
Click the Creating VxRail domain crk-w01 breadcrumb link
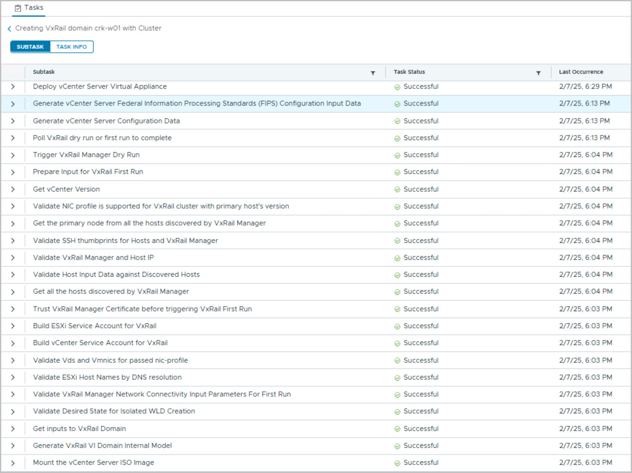pyautogui.click(x=88, y=28)
